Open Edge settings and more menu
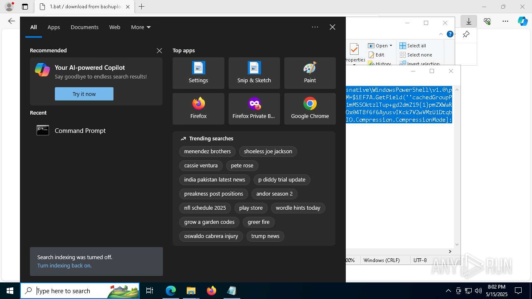This screenshot has height=299, width=532. [505, 21]
